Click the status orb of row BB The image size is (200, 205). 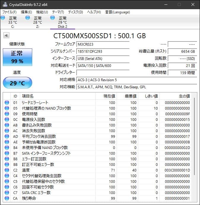pyautogui.click(x=7, y=164)
